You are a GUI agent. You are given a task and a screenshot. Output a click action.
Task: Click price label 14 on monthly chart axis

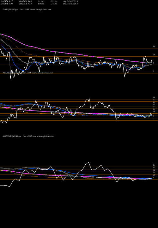(x=154, y=165)
